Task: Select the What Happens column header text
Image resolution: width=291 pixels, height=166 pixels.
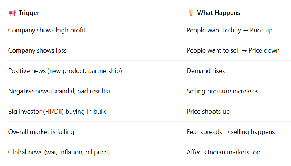Action: [219, 13]
